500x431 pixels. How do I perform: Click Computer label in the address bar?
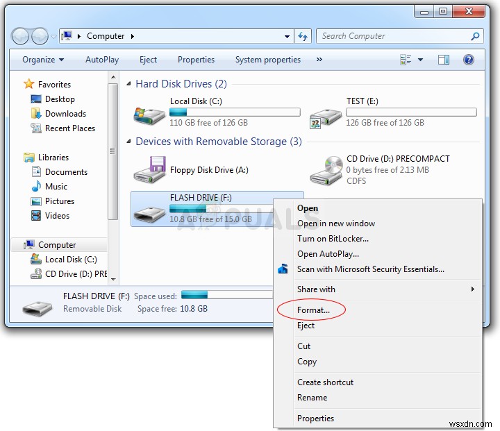pyautogui.click(x=106, y=36)
